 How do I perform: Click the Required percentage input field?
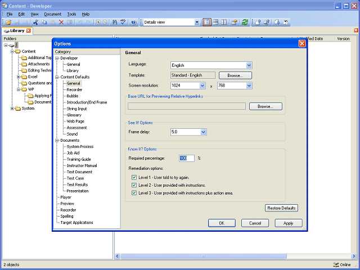click(x=187, y=158)
